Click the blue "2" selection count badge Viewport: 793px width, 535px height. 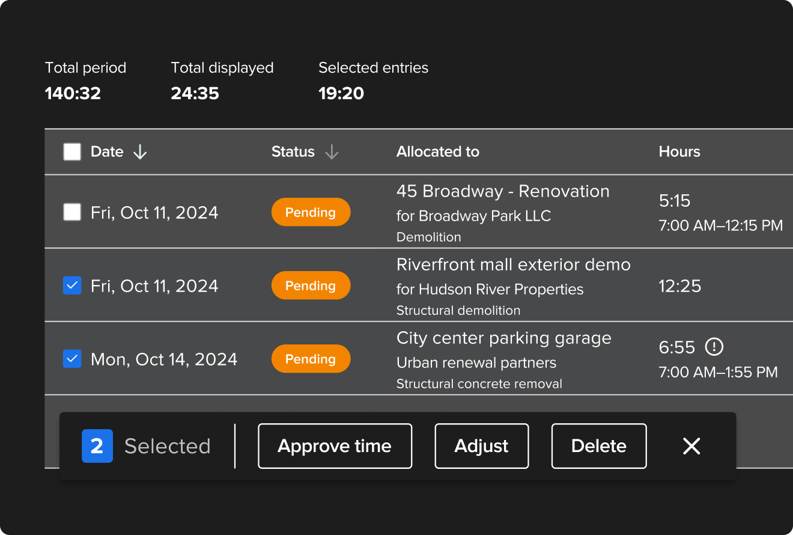[x=97, y=446]
